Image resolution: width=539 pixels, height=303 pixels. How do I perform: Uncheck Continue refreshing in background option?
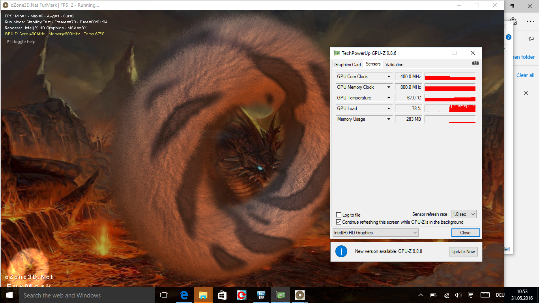coord(339,222)
